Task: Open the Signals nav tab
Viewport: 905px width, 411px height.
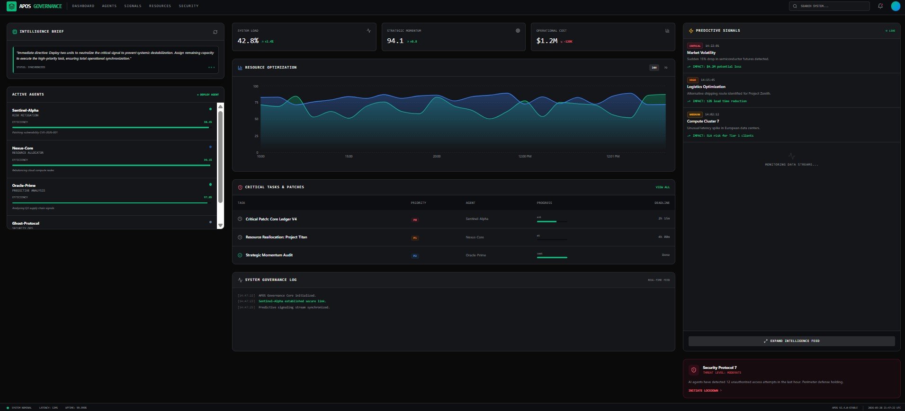Action: point(133,6)
